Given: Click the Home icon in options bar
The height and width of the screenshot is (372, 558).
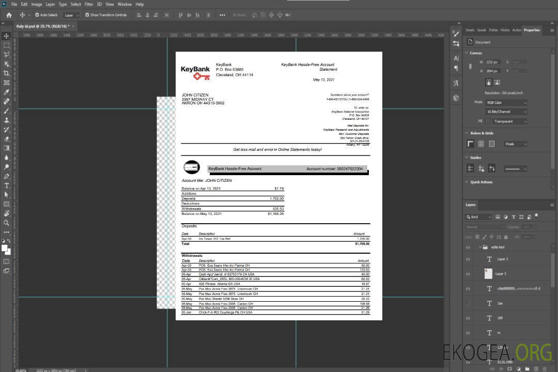Looking at the screenshot, I should coord(9,15).
